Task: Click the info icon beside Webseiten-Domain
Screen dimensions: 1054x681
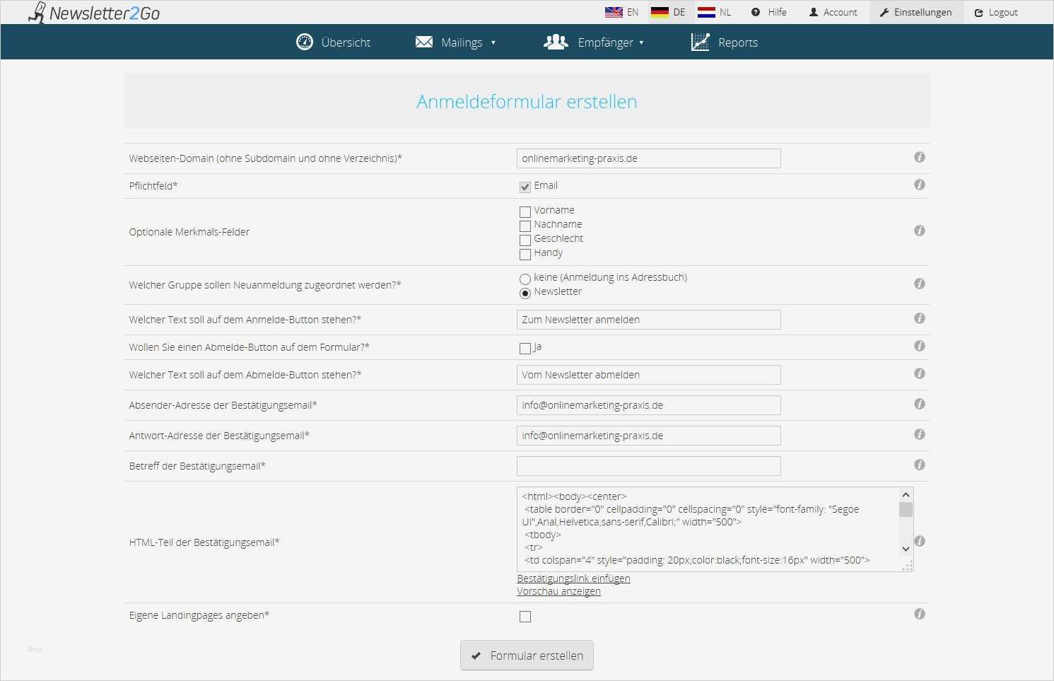Action: [919, 157]
